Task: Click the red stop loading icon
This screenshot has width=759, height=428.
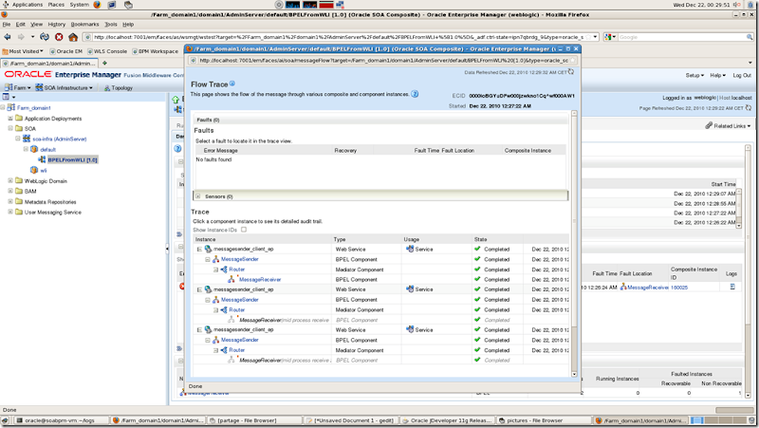Action: [x=59, y=37]
